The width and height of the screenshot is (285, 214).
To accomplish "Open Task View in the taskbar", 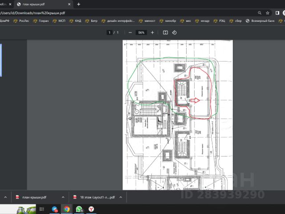I will coord(42,209).
